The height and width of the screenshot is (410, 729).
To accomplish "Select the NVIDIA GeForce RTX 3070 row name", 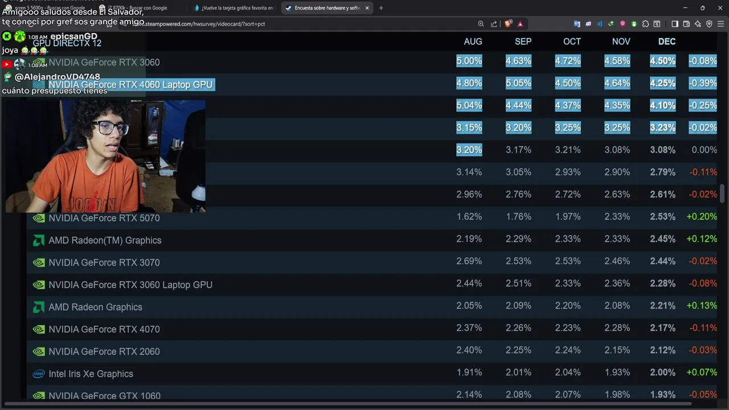I will pyautogui.click(x=104, y=263).
